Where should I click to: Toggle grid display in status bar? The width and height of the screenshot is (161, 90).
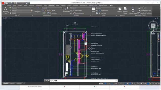point(105,83)
